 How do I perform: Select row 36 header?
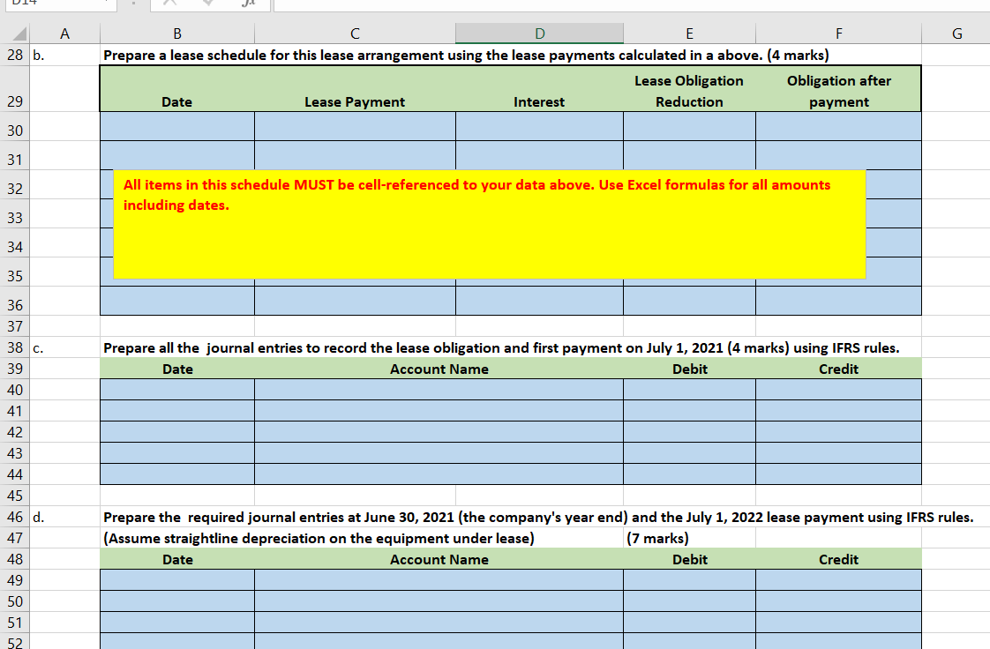(x=15, y=301)
